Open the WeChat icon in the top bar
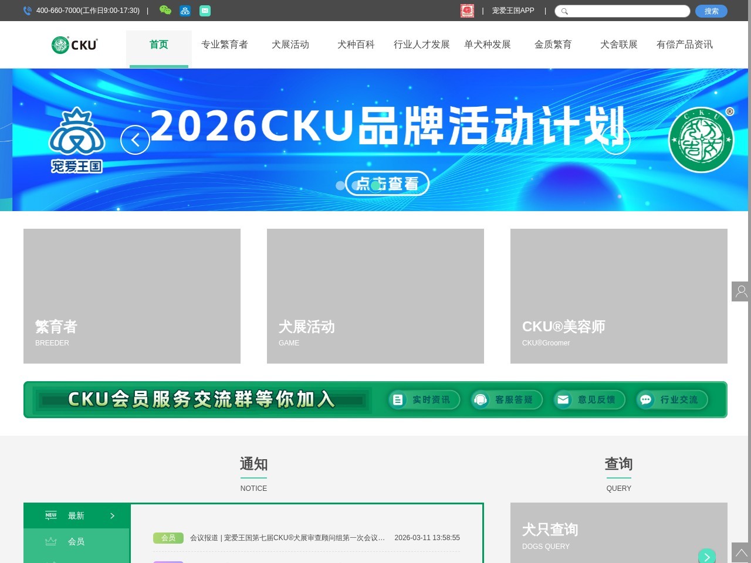The image size is (751, 563). [165, 11]
